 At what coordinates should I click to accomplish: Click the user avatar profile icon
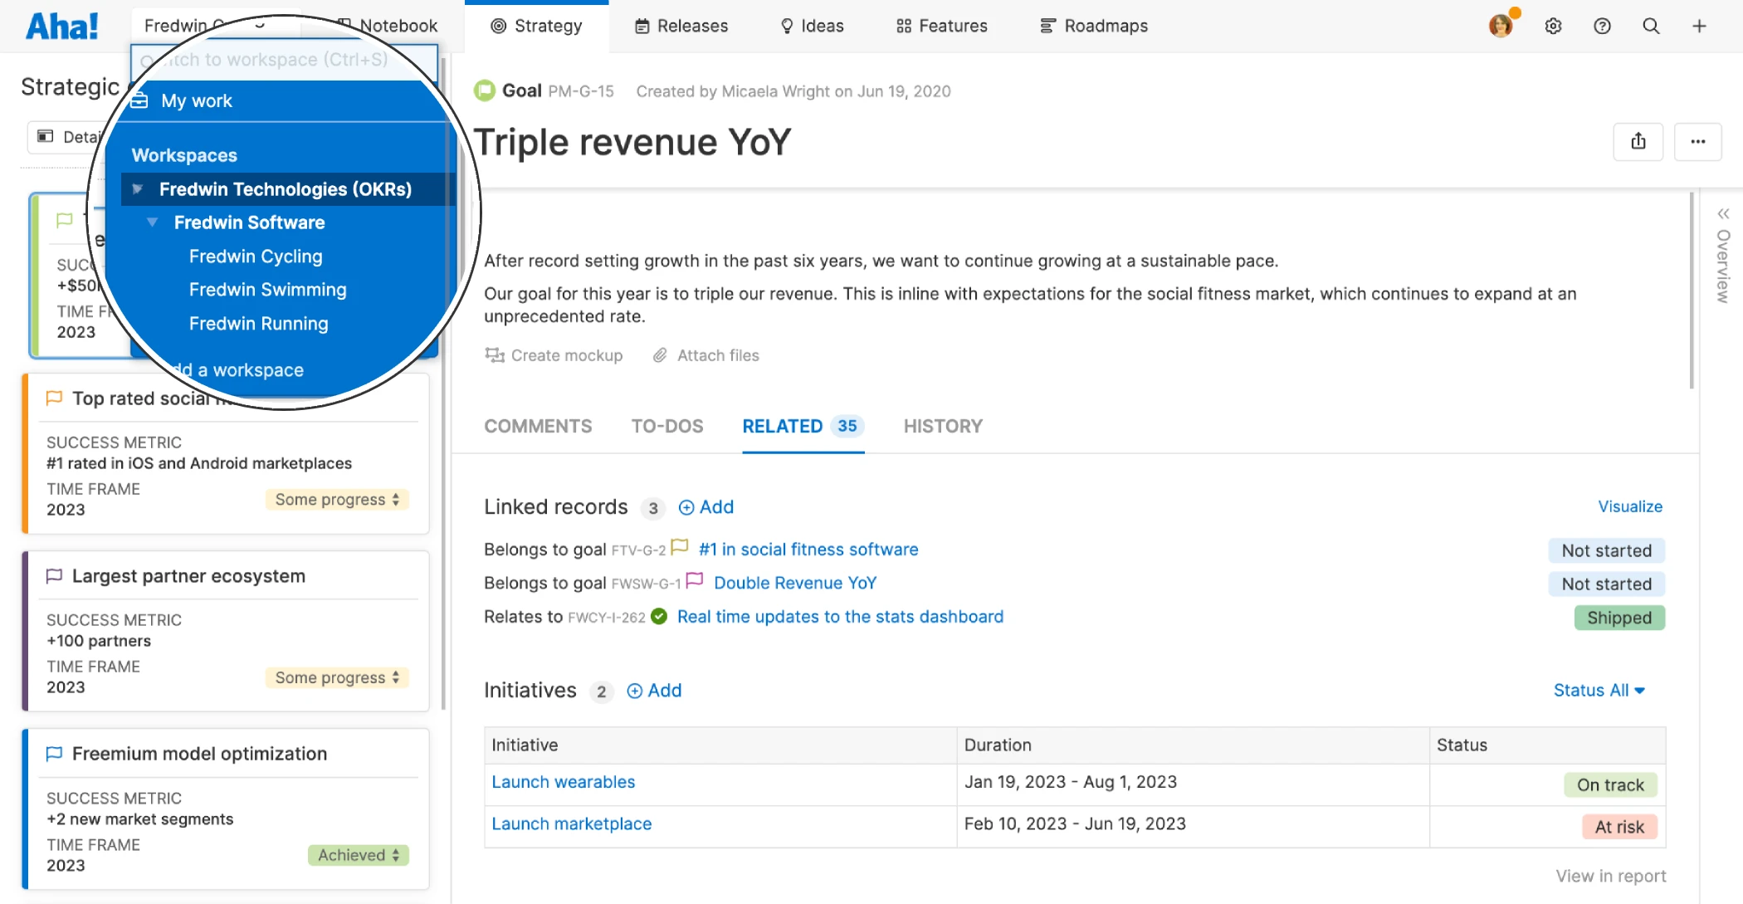tap(1501, 26)
